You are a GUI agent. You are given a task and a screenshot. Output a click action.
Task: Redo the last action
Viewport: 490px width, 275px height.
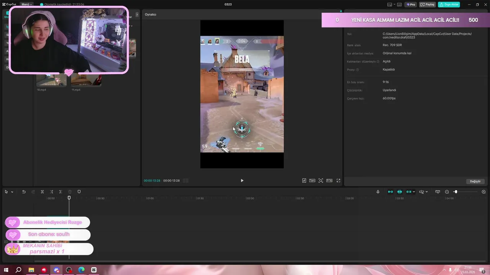point(33,192)
